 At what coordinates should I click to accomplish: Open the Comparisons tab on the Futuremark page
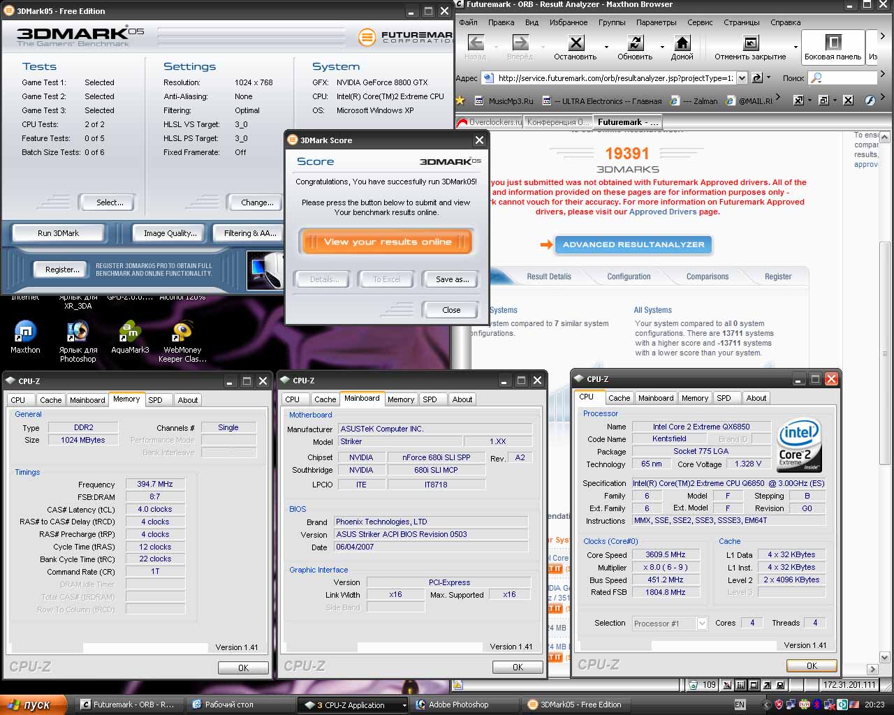point(708,277)
